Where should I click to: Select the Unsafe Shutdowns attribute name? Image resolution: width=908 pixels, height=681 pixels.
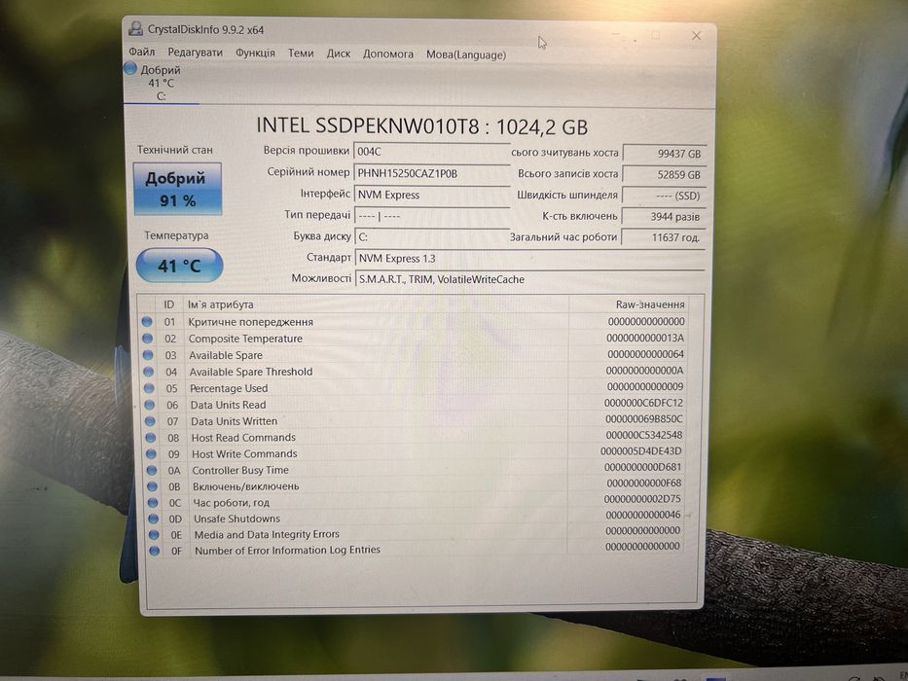[236, 519]
